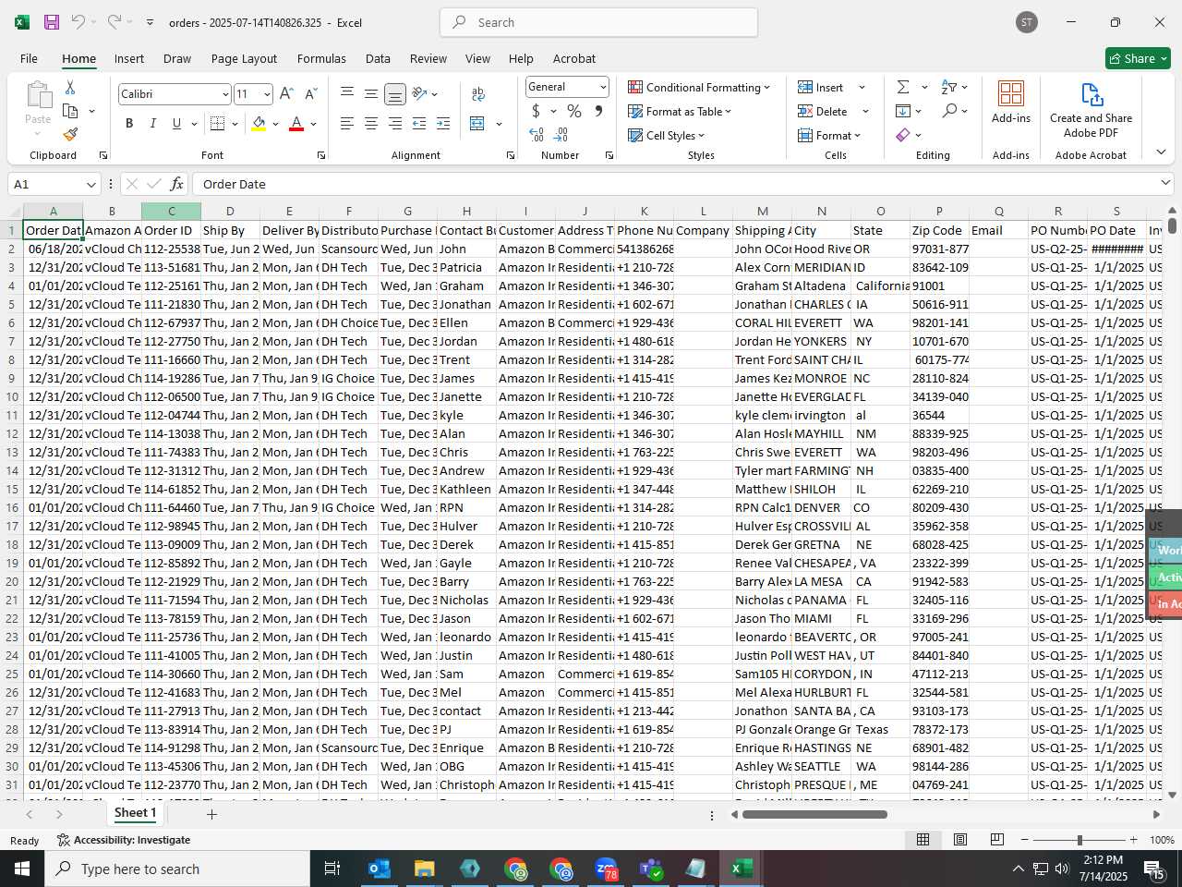Image resolution: width=1182 pixels, height=887 pixels.
Task: Toggle Italic formatting
Action: pyautogui.click(x=152, y=124)
